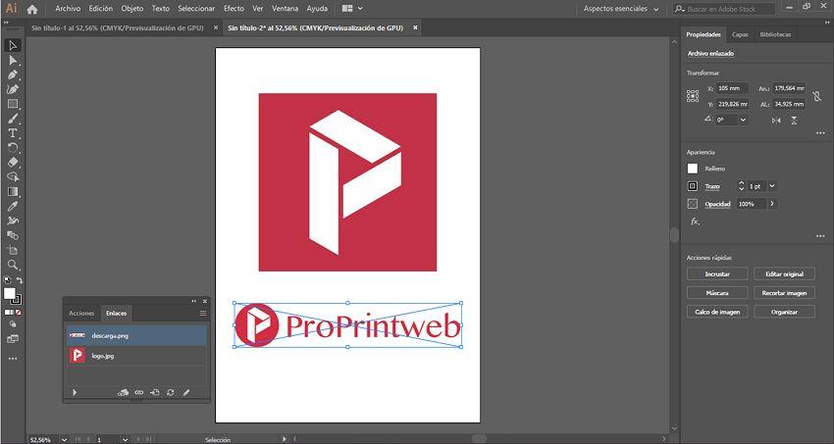The height and width of the screenshot is (444, 834).
Task: Open the Edición menu
Action: [x=100, y=9]
